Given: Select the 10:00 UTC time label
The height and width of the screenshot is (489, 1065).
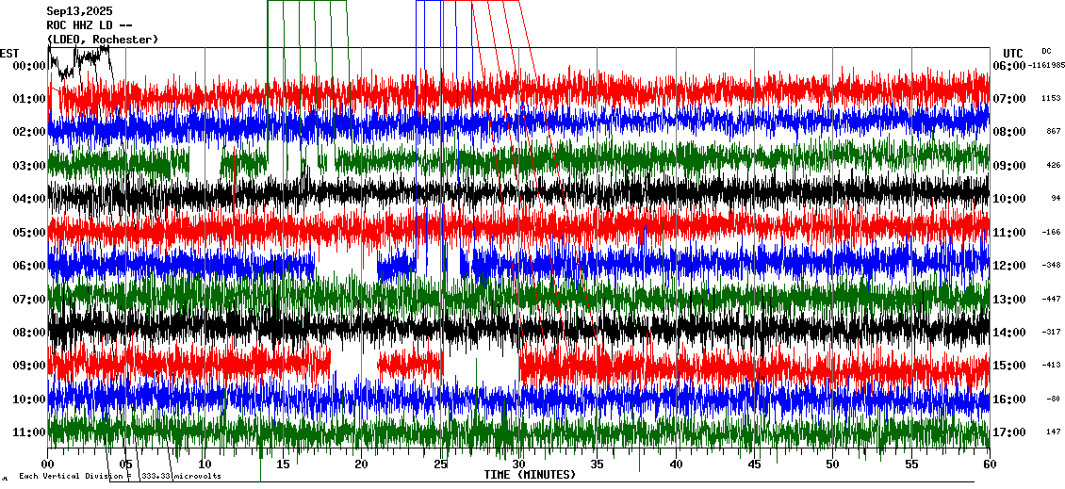Looking at the screenshot, I should pyautogui.click(x=1009, y=199).
